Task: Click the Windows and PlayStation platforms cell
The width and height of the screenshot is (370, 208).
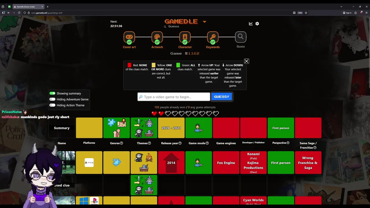Action: pyautogui.click(x=89, y=201)
